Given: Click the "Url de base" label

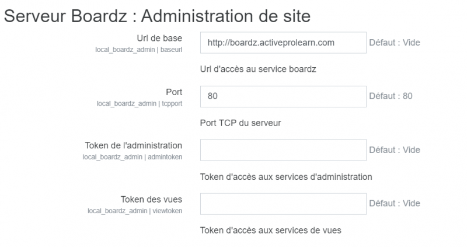Looking at the screenshot, I should 160,39.
